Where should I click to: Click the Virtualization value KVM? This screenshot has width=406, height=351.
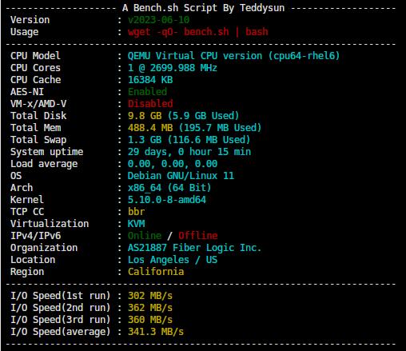pos(136,224)
